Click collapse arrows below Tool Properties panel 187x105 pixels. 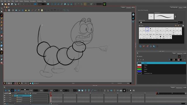click(162, 51)
